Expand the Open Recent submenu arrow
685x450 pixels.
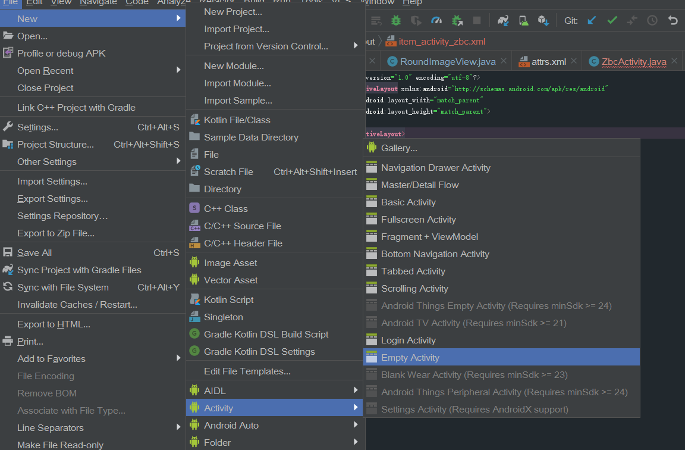(x=178, y=70)
